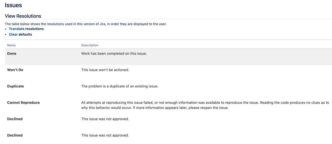Image resolution: width=332 pixels, height=144 pixels.
Task: Select the Duplicate resolution name
Action: (x=16, y=86)
